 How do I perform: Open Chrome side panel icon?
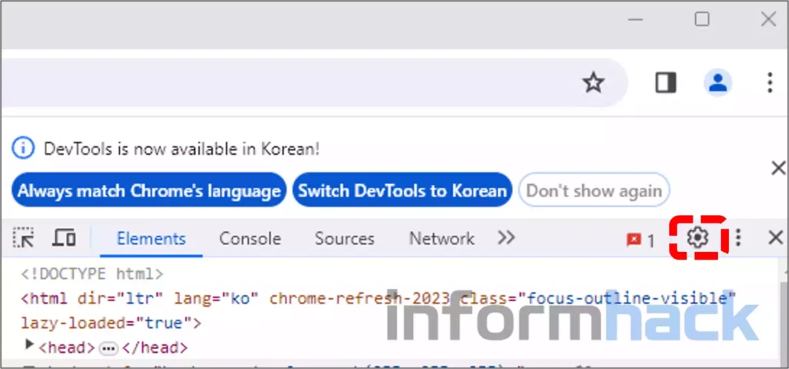click(x=666, y=82)
